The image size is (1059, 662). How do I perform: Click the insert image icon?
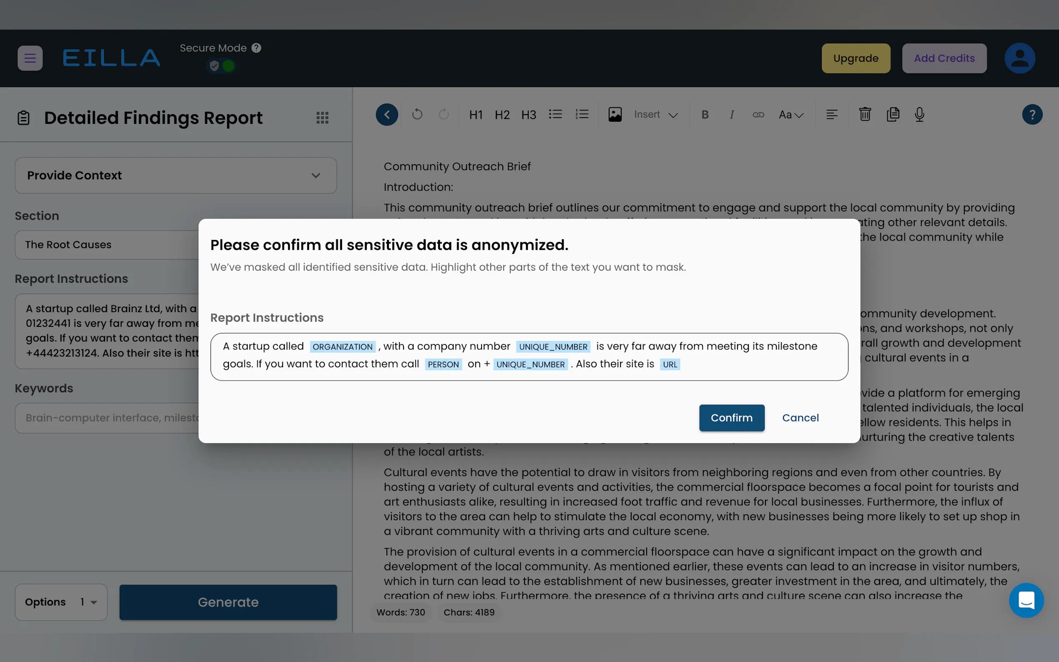coord(615,115)
